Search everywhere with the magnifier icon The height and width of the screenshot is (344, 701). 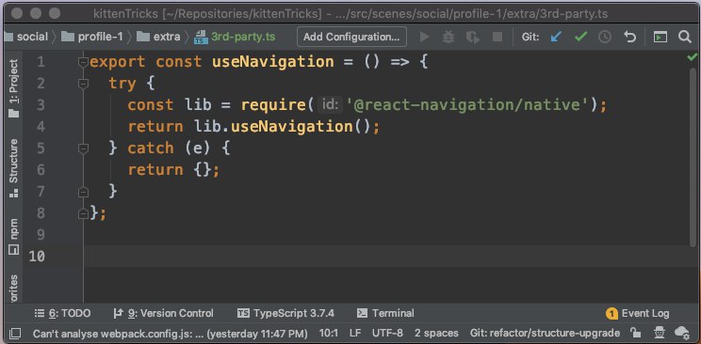(x=684, y=37)
